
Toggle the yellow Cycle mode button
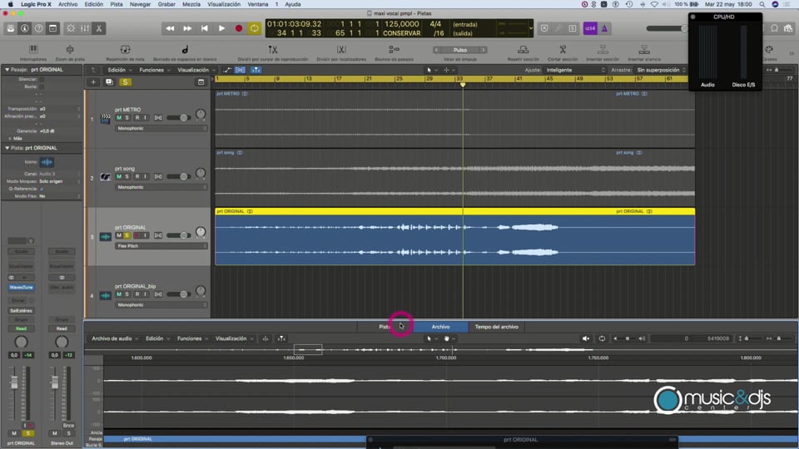255,28
